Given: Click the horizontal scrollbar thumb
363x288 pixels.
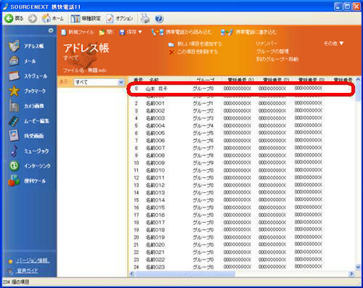Looking at the screenshot, I should (185, 273).
